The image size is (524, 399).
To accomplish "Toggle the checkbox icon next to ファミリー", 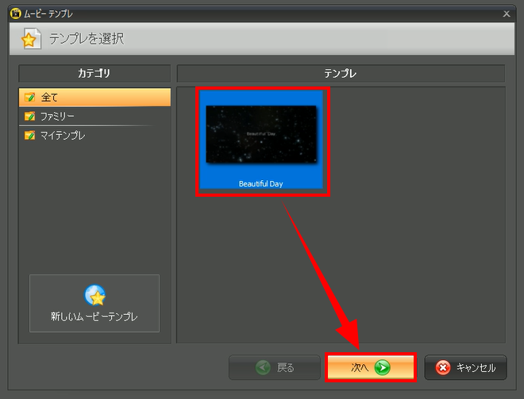I will click(29, 117).
